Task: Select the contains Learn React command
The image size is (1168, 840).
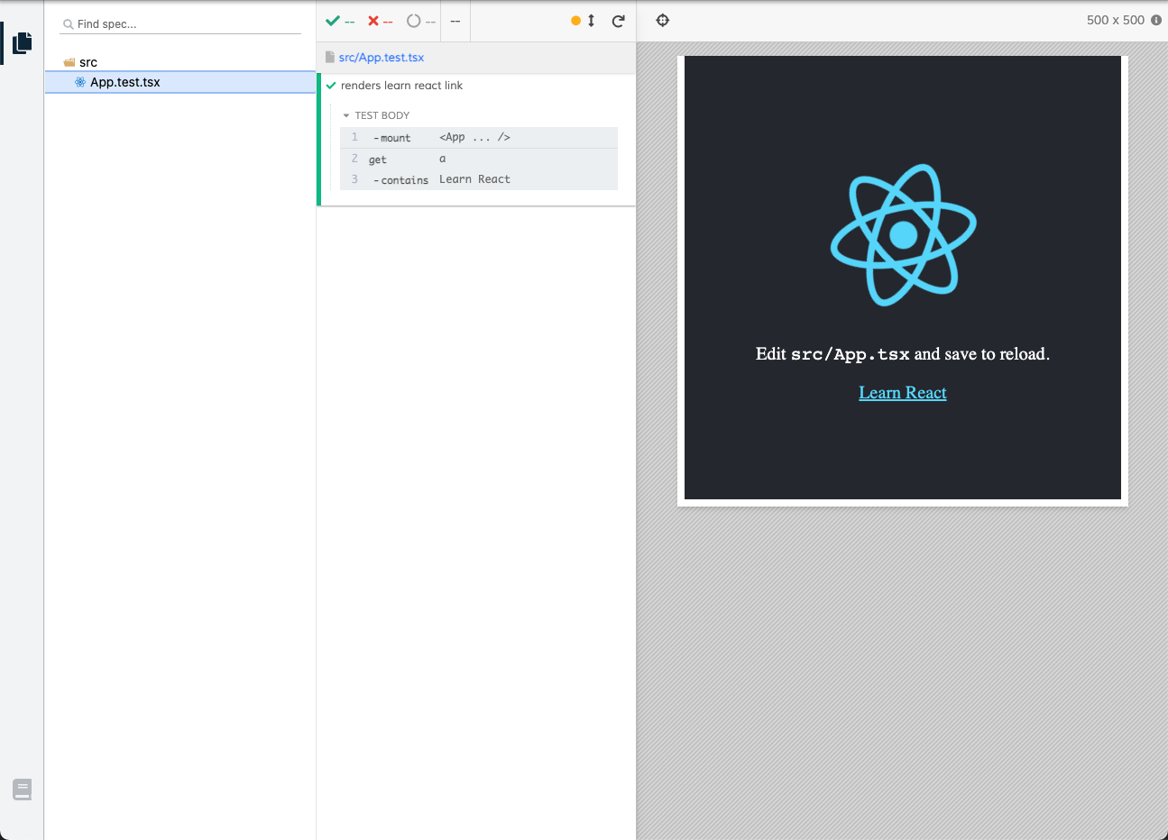Action: click(x=479, y=179)
